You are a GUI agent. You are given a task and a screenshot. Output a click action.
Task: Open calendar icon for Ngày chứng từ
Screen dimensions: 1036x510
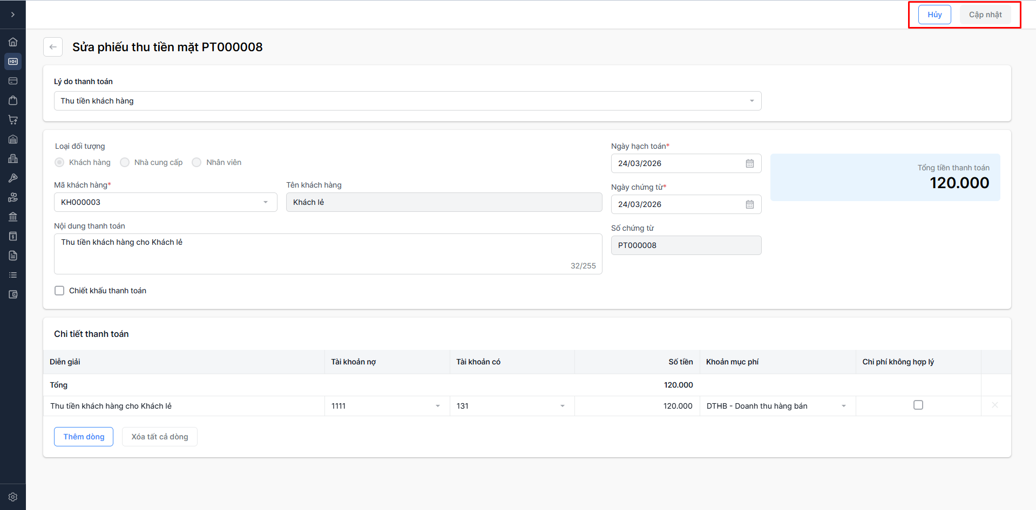tap(749, 204)
